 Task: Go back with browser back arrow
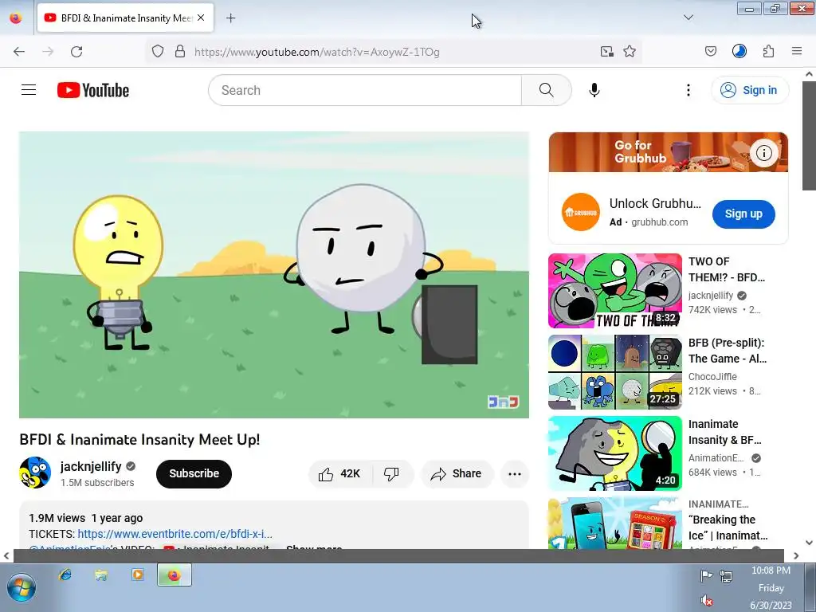(19, 52)
